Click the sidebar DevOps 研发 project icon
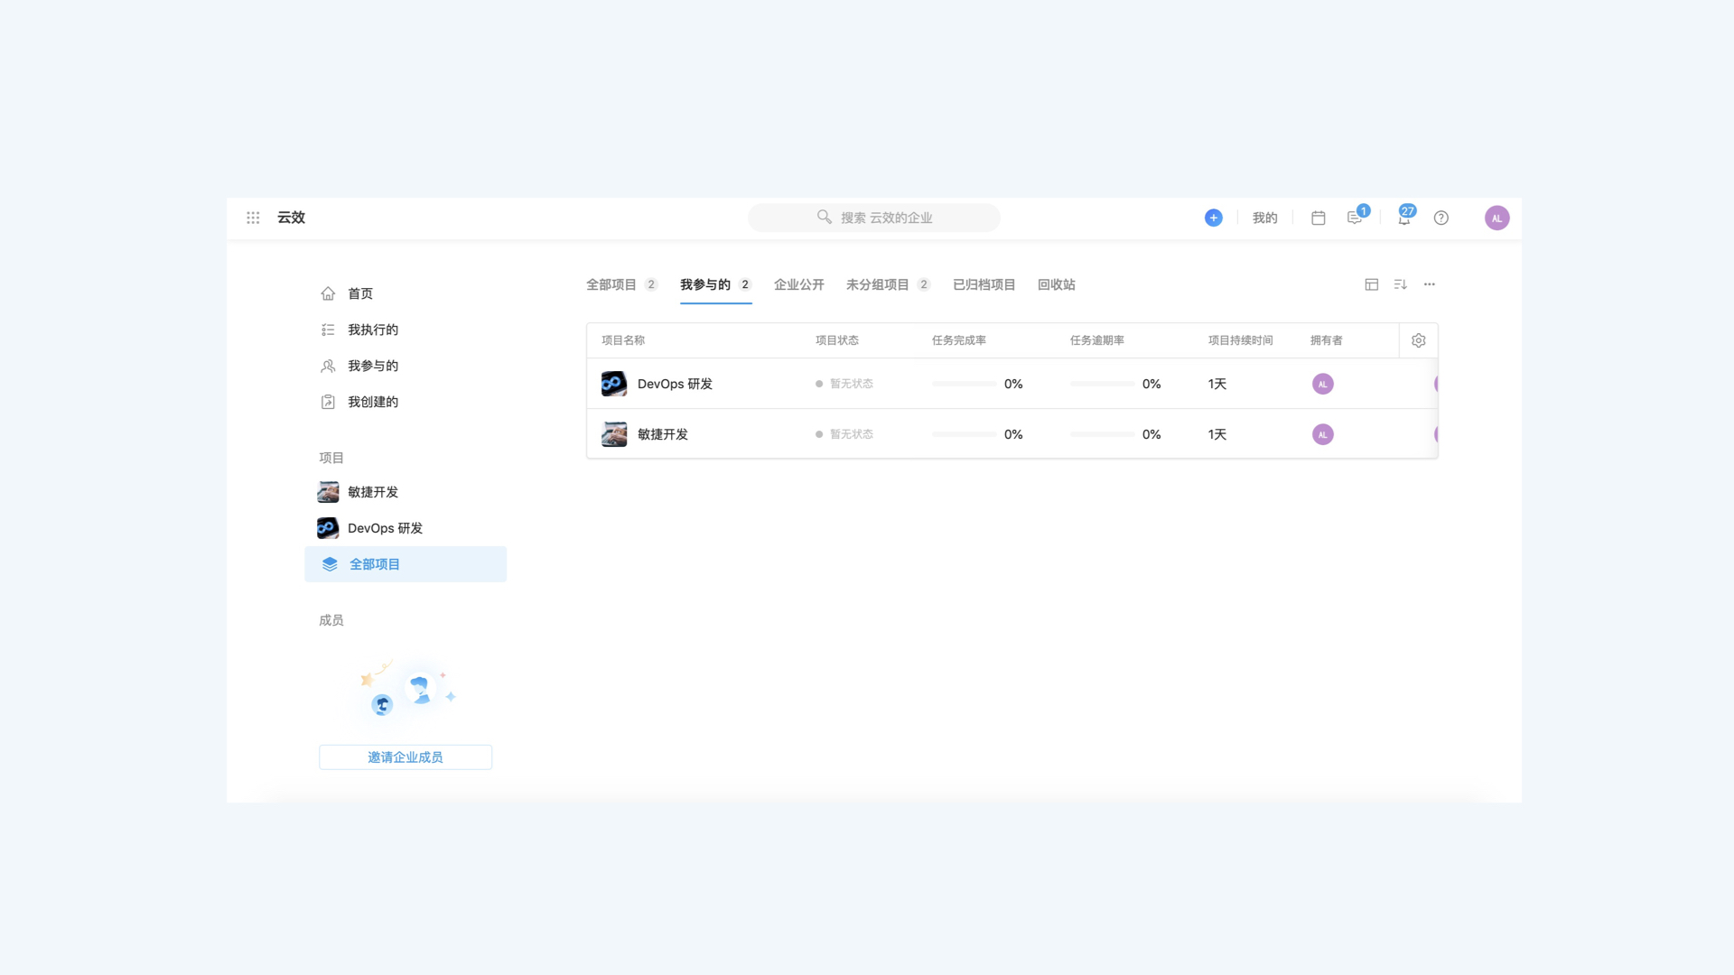Viewport: 1734px width, 975px height. (328, 528)
